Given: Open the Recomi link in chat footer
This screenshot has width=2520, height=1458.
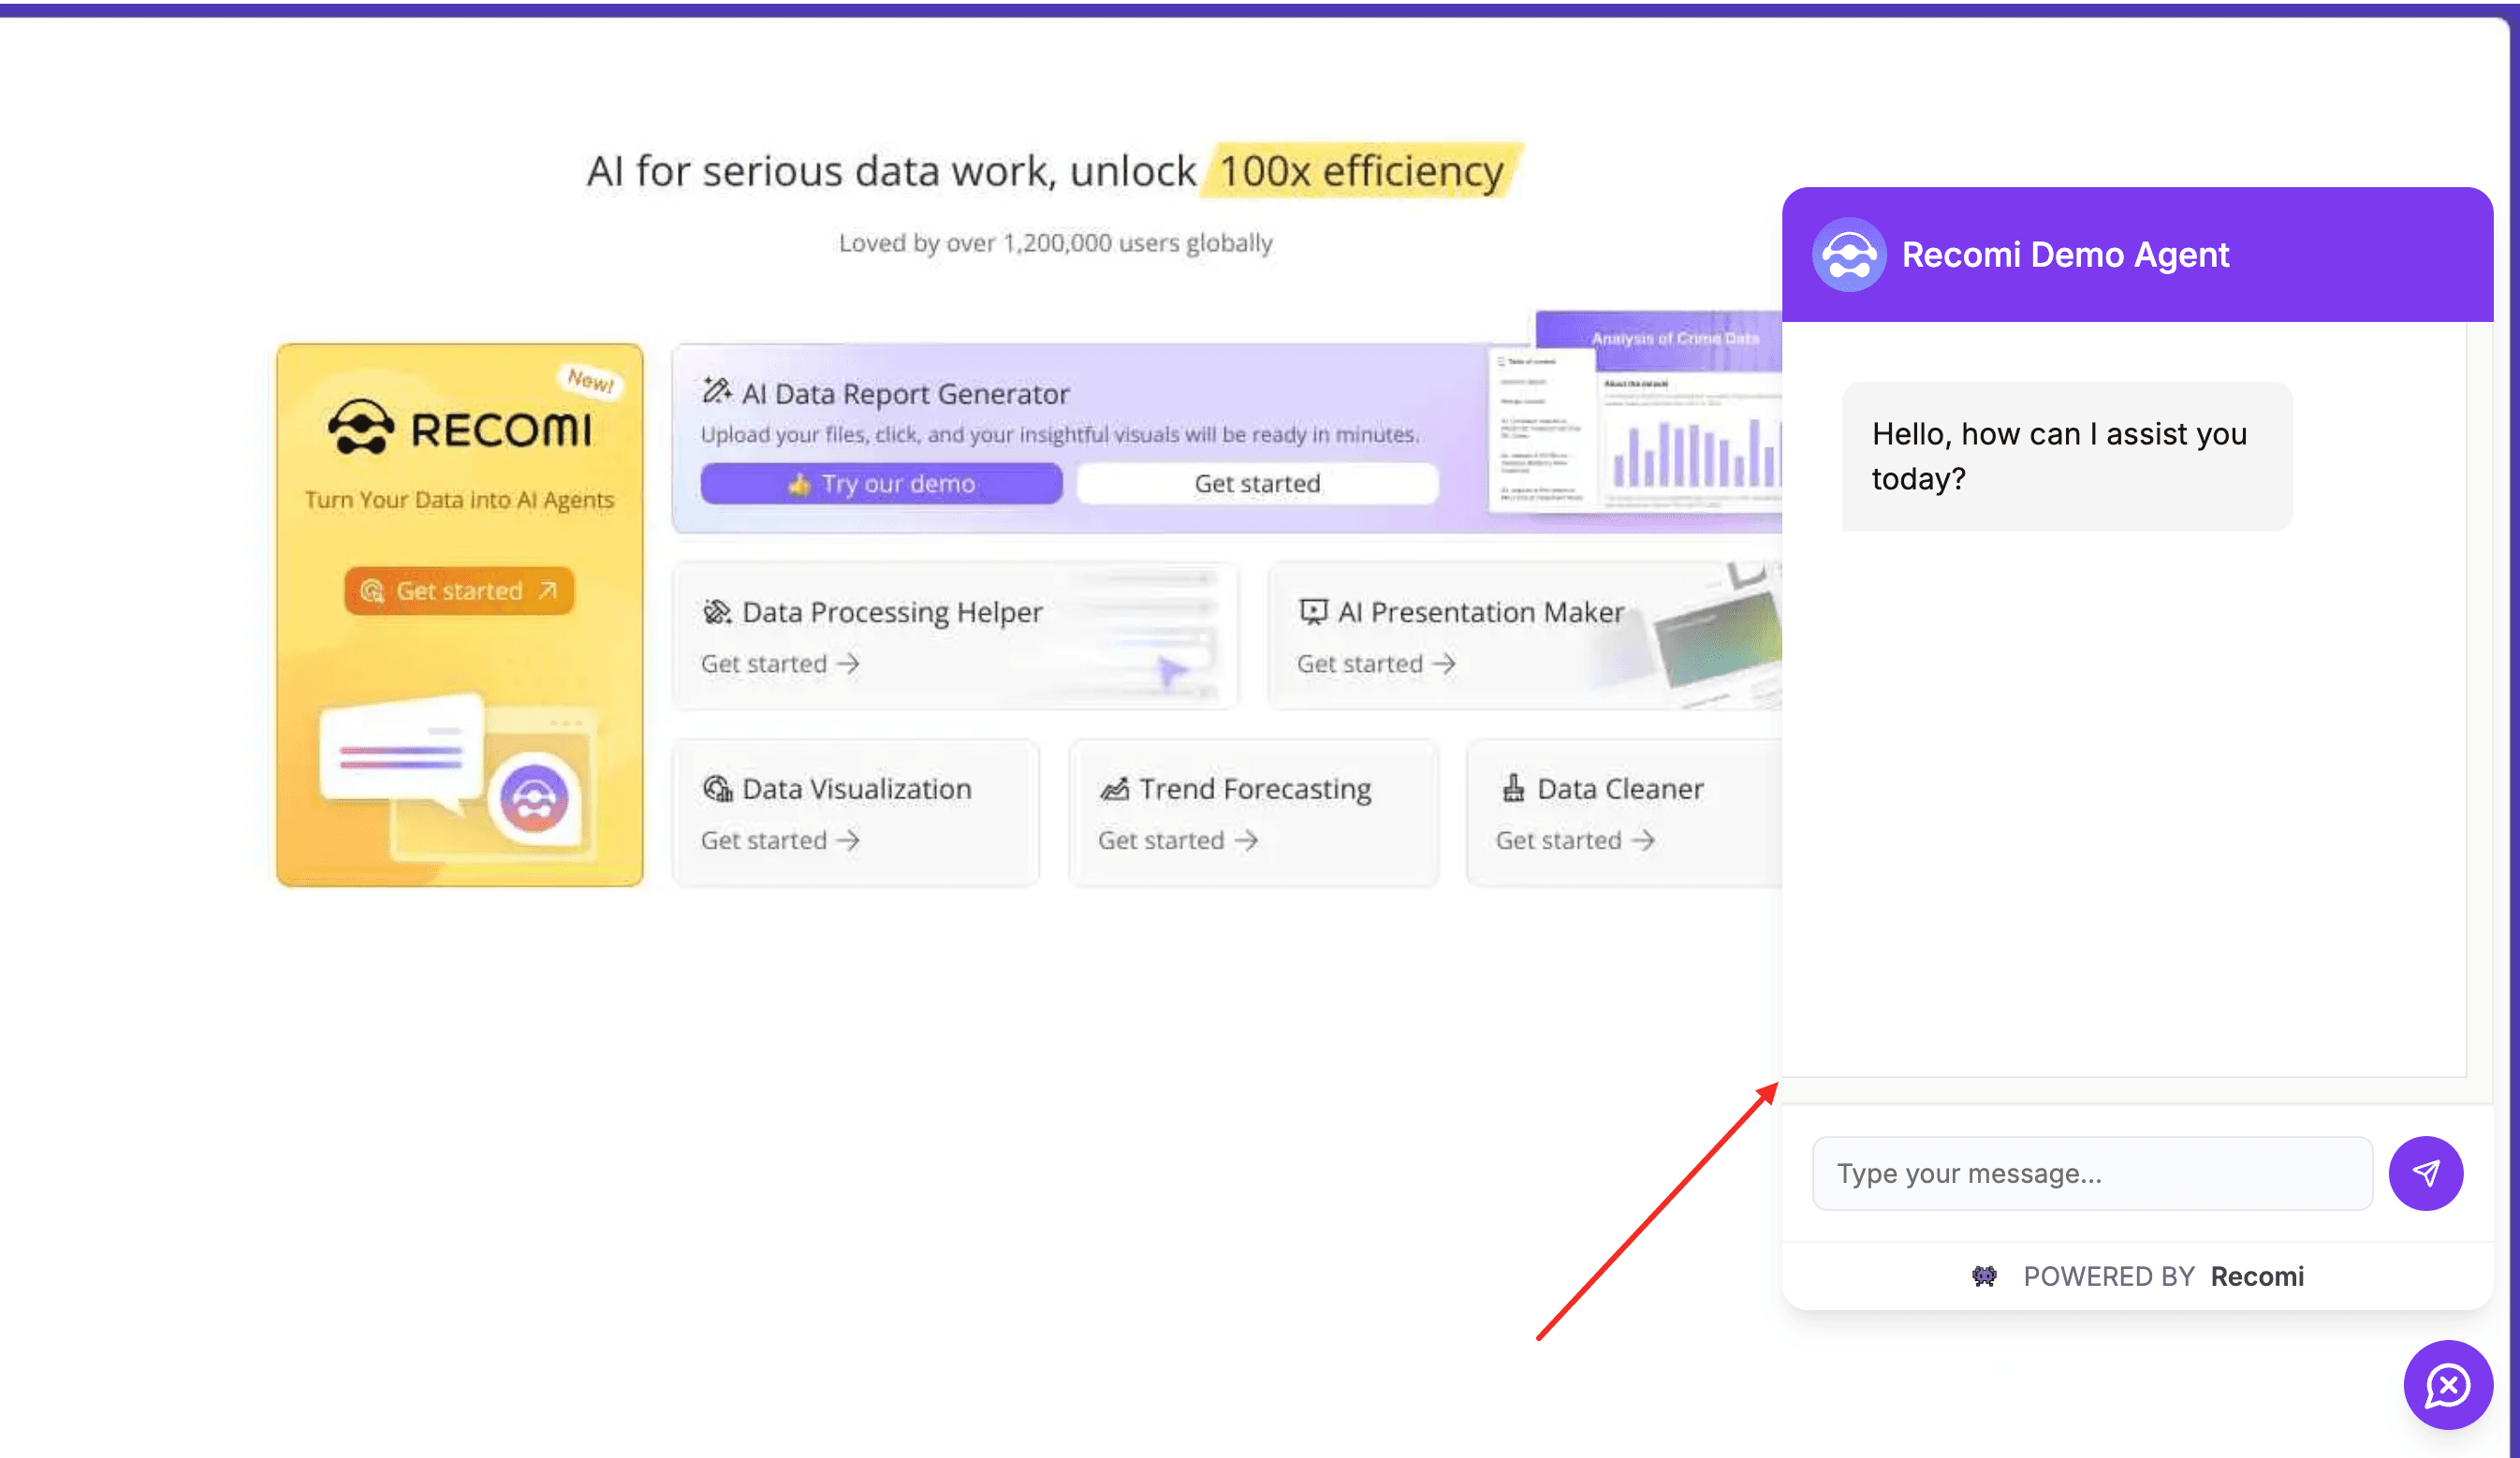Looking at the screenshot, I should 2257,1276.
